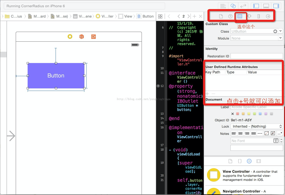The image size is (285, 195).
Task: Open the Connections inspector tab
Action: coord(268,16)
